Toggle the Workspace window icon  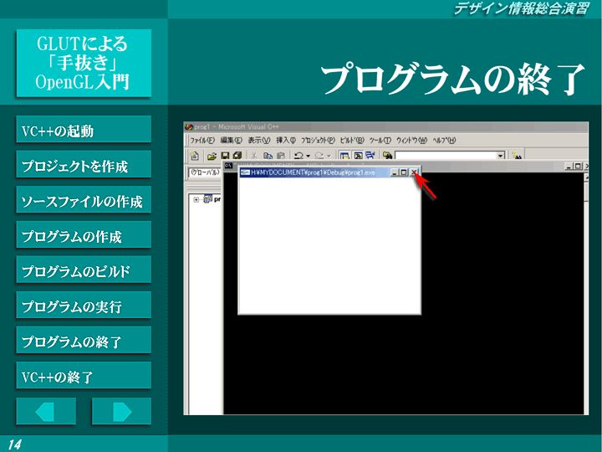click(344, 156)
